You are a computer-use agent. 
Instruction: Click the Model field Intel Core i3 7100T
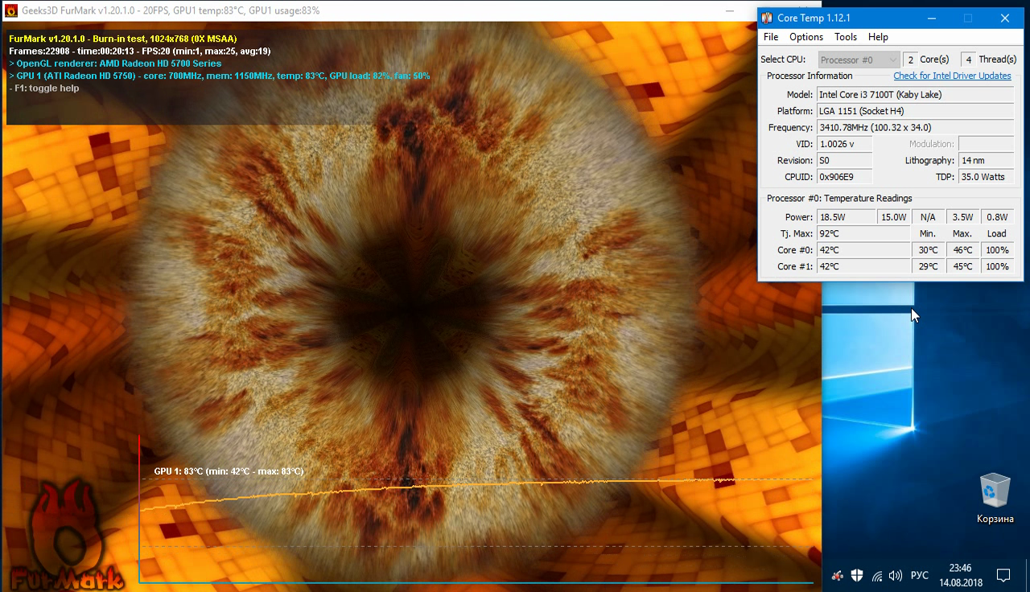915,95
